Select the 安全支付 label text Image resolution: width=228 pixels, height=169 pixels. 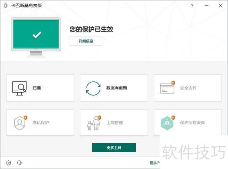pos(188,88)
